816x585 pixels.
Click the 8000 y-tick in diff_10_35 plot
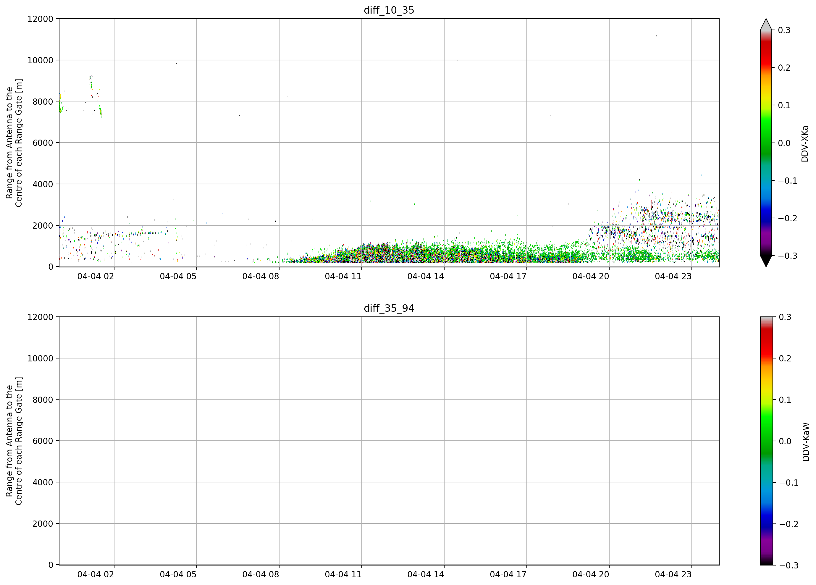[43, 101]
